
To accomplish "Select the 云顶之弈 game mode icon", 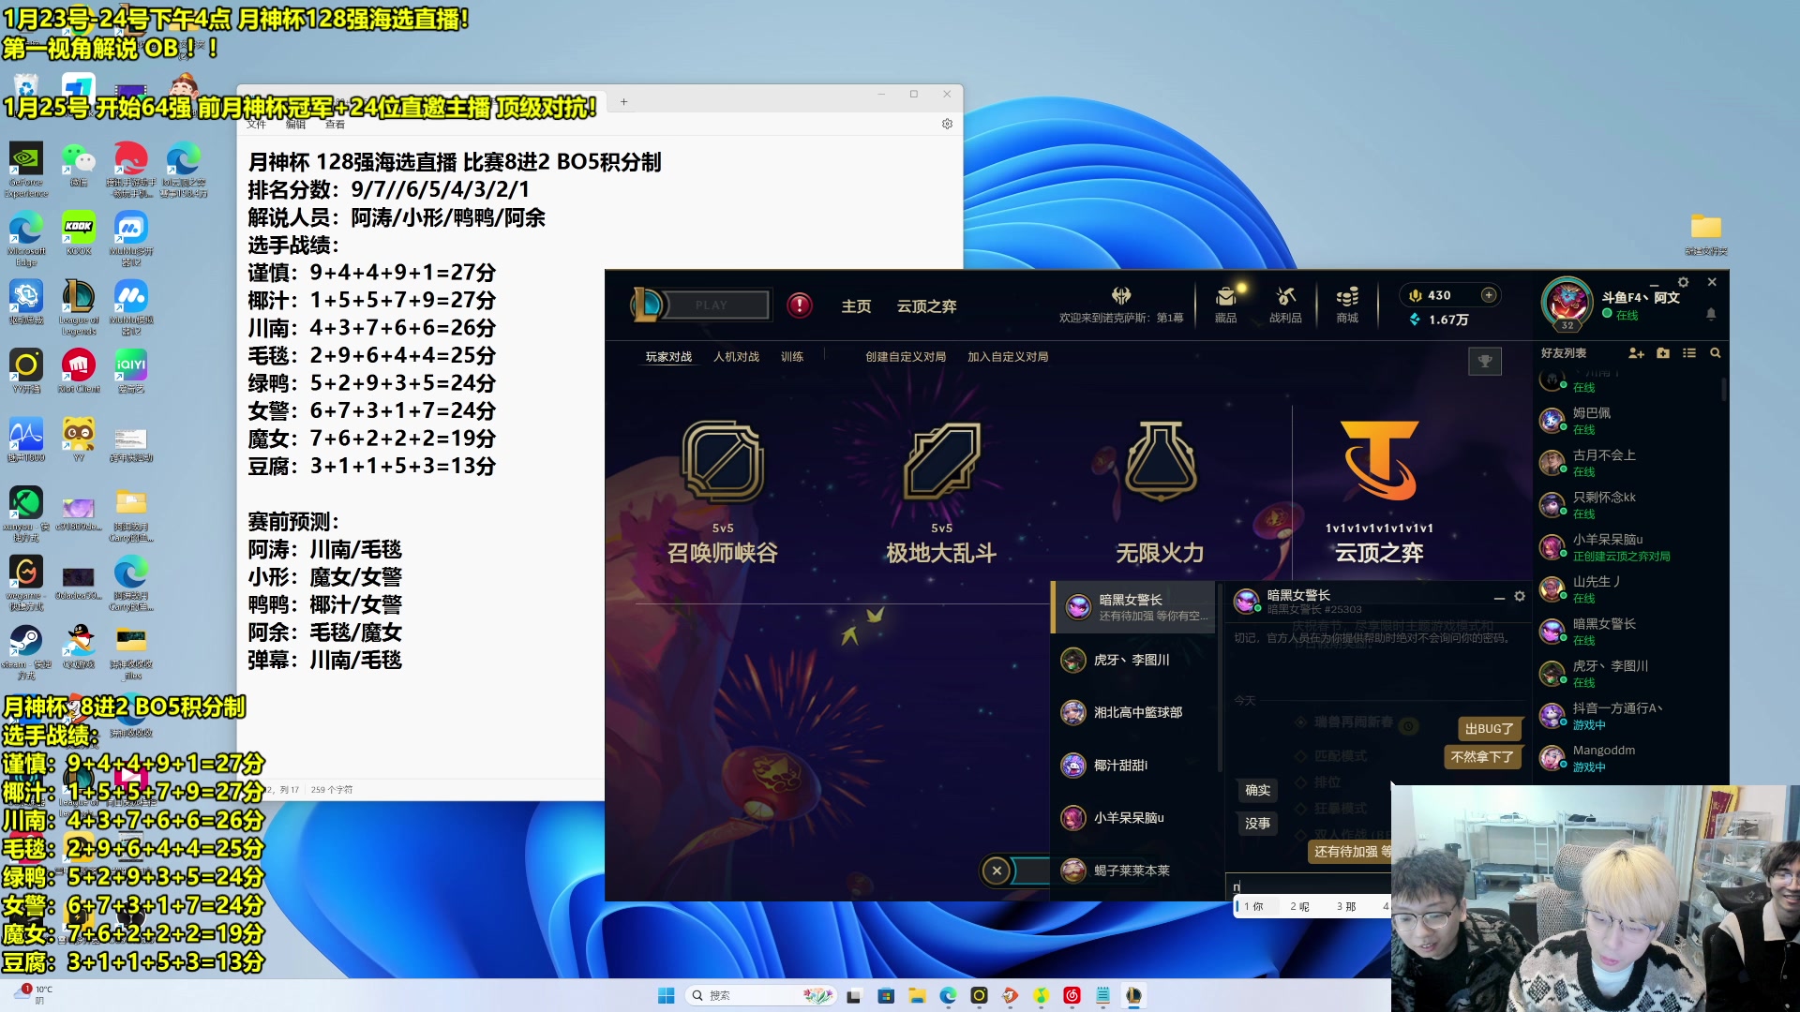I will 1379,461.
